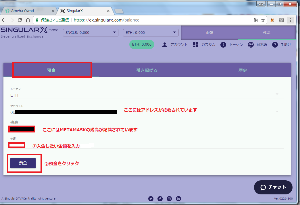Open 手助け help menu
The width and height of the screenshot is (300, 205).
coord(281,45)
